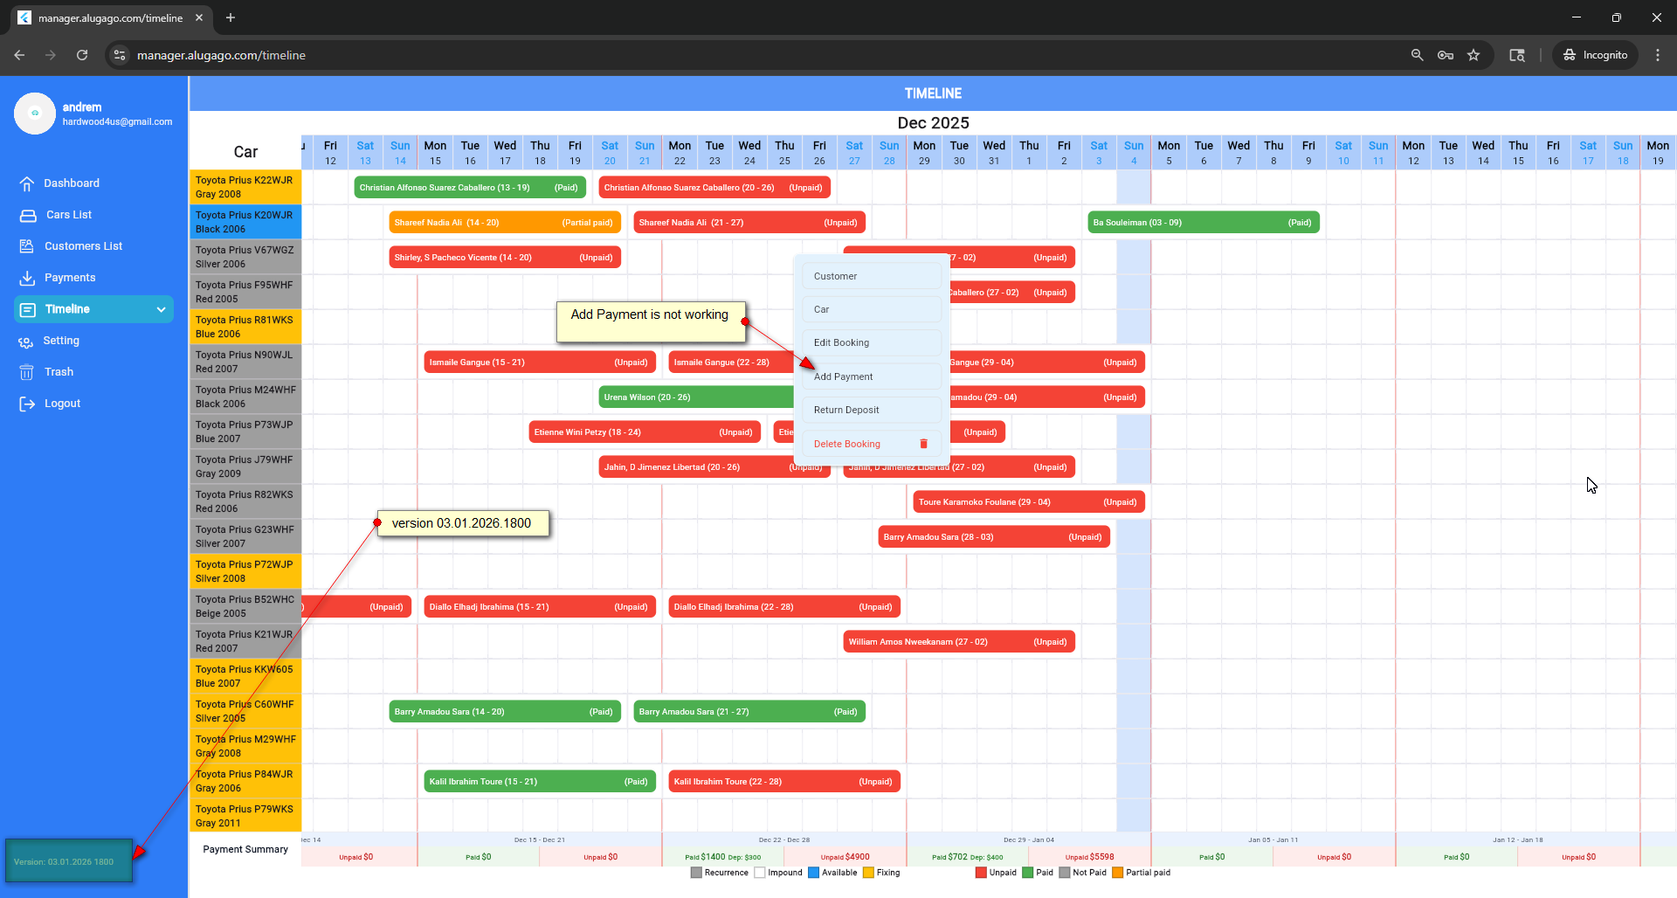Viewport: 1677px width, 898px height.
Task: Click the Cars List car icon
Action: click(28, 215)
